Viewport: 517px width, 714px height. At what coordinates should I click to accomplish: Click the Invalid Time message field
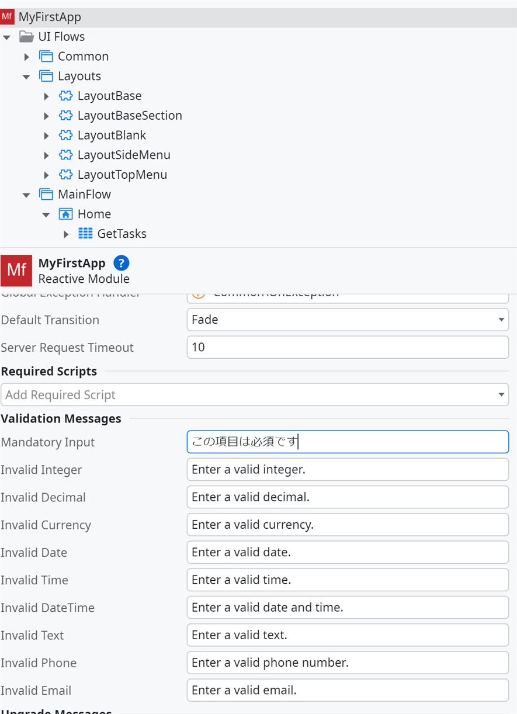348,580
